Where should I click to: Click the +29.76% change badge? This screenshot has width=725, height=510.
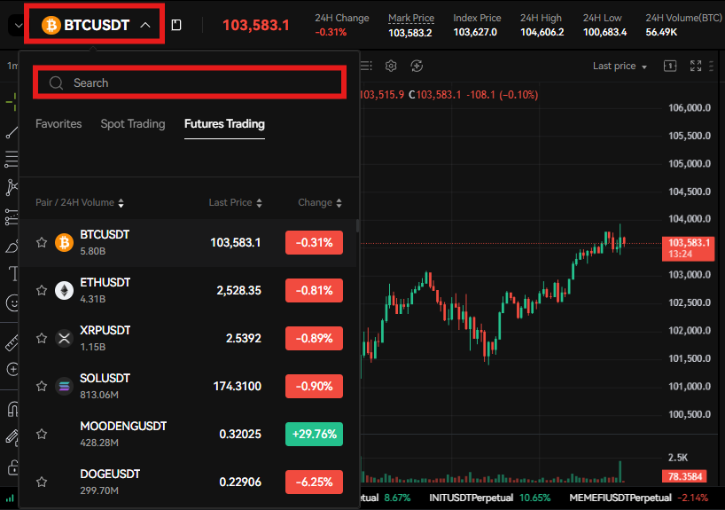[x=314, y=434]
